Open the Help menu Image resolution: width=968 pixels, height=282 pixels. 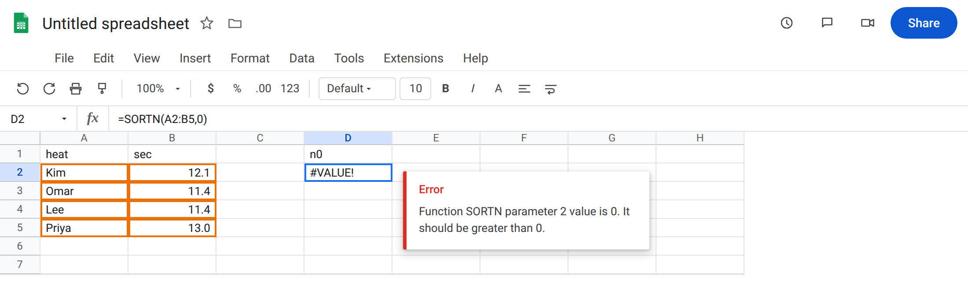[x=475, y=58]
